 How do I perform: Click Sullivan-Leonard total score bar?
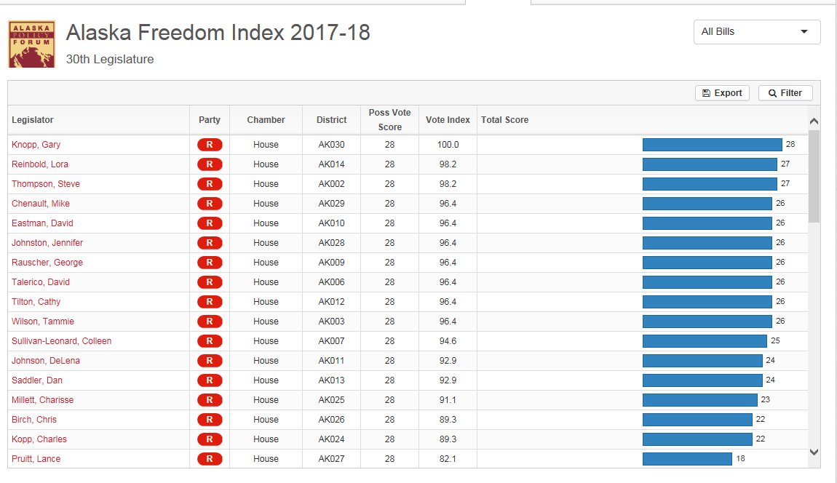(705, 341)
